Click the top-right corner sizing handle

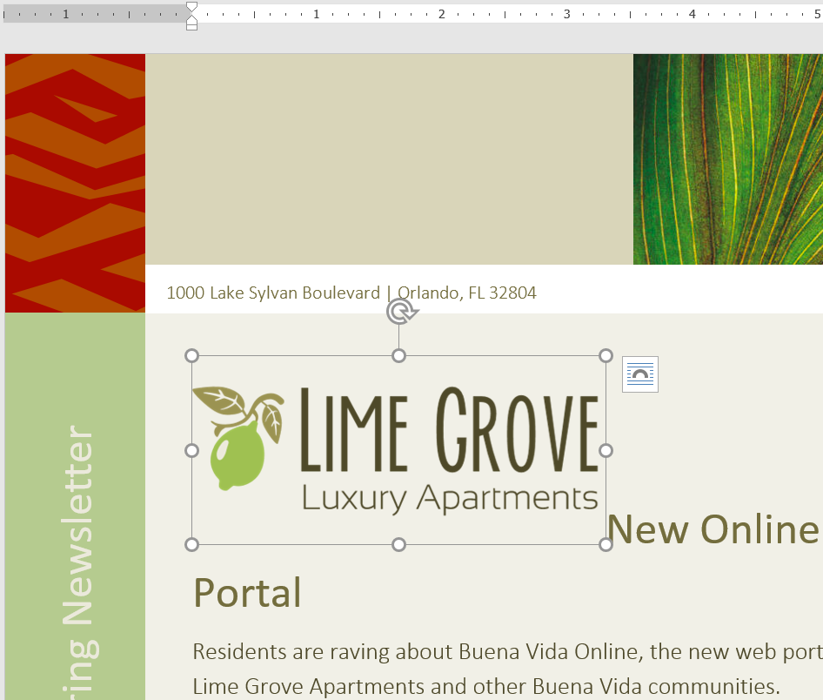(605, 355)
